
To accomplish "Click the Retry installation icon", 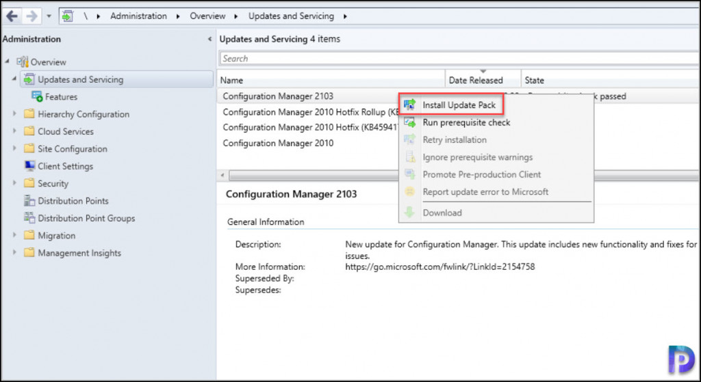I will click(410, 139).
